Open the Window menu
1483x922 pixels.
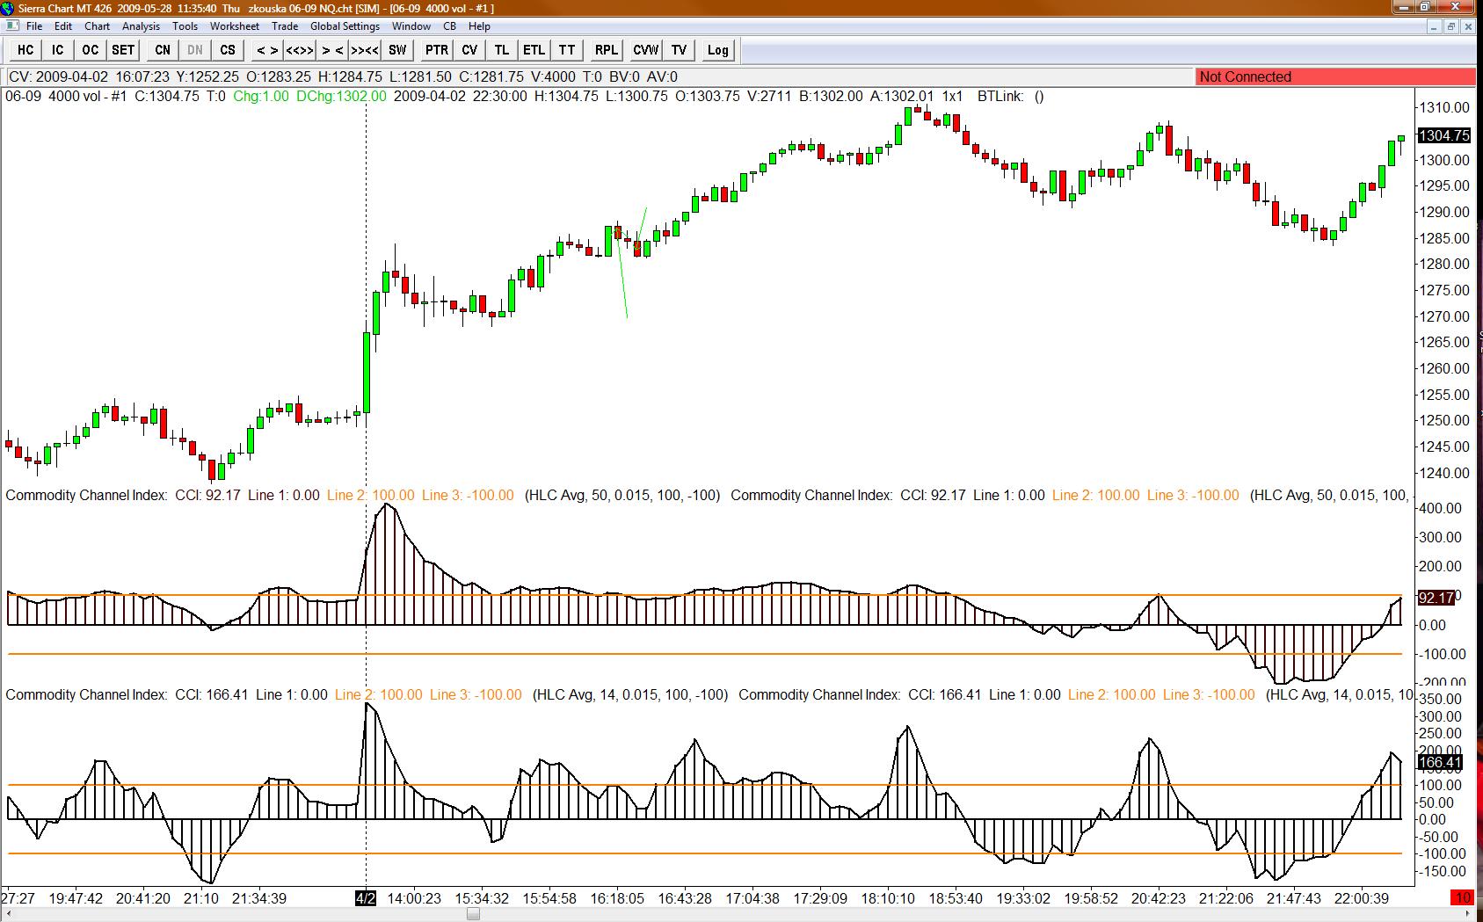click(411, 26)
